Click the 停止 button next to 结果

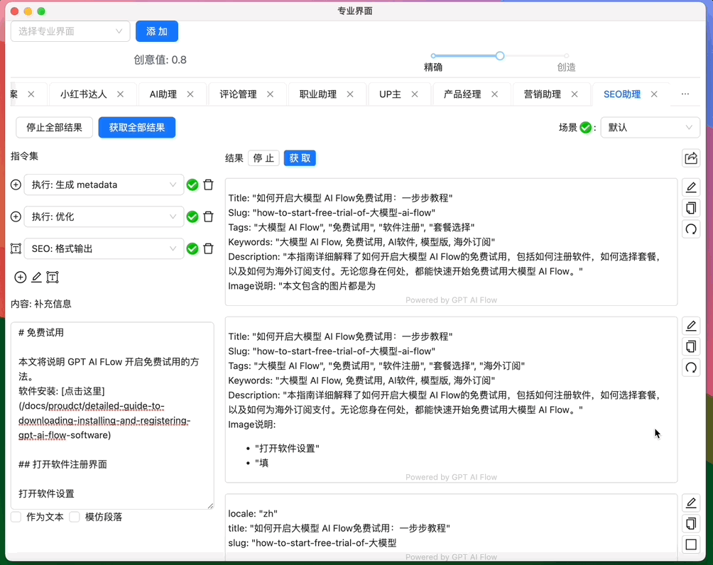[263, 158]
